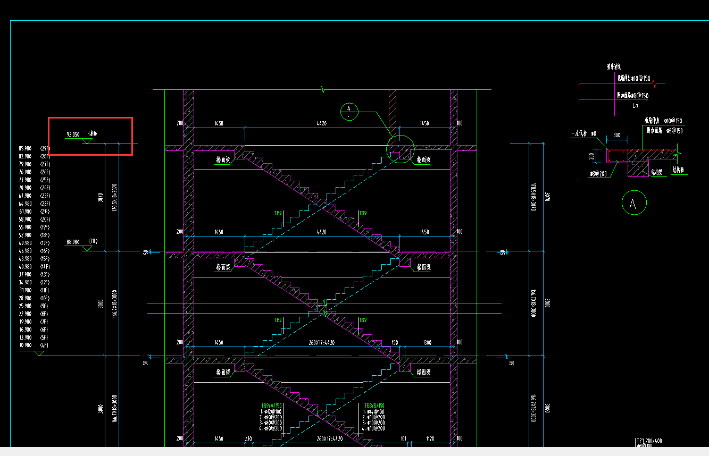Image resolution: width=709 pixels, height=456 pixels.
Task: Pick the 58.980 (20F) level entry
Action: pyautogui.click(x=34, y=219)
